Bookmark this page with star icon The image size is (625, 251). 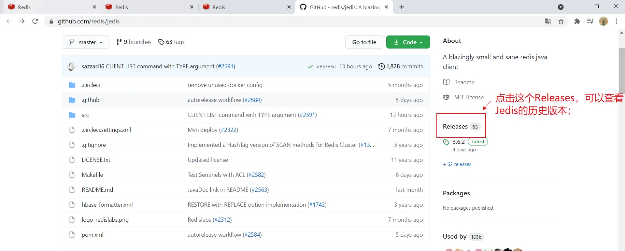click(x=561, y=21)
